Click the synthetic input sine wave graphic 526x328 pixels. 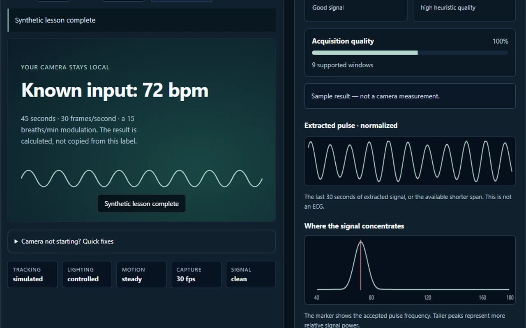pyautogui.click(x=141, y=178)
